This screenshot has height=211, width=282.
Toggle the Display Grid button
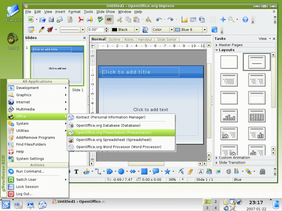point(212,20)
